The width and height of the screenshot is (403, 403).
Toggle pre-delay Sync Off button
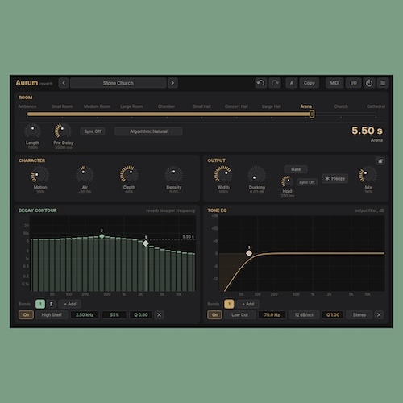coord(93,131)
